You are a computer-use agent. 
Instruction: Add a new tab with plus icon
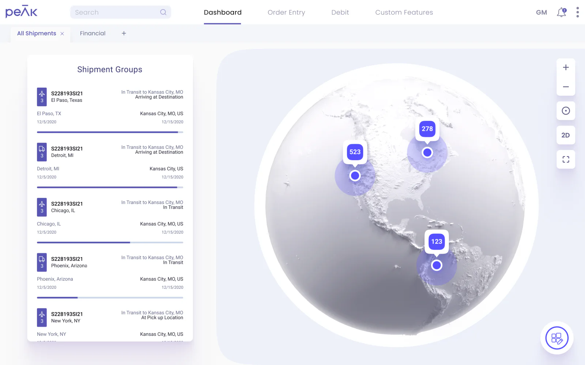pos(124,33)
